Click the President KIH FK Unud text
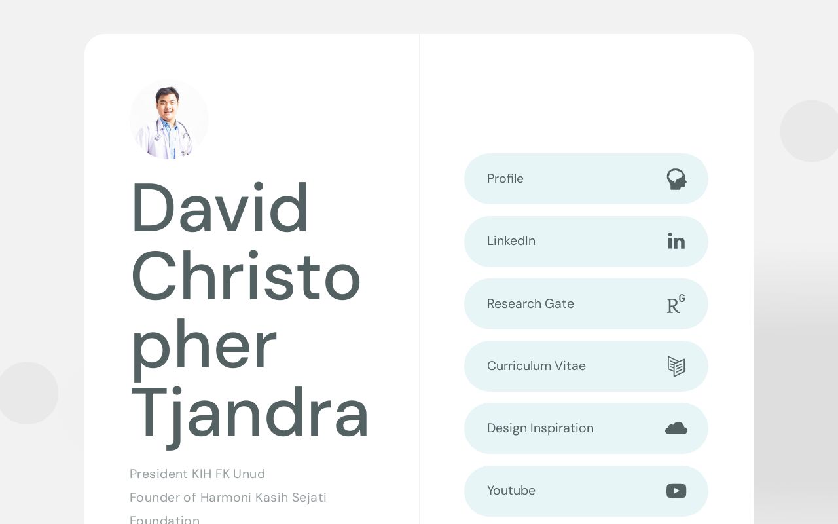The image size is (838, 524). [x=197, y=474]
